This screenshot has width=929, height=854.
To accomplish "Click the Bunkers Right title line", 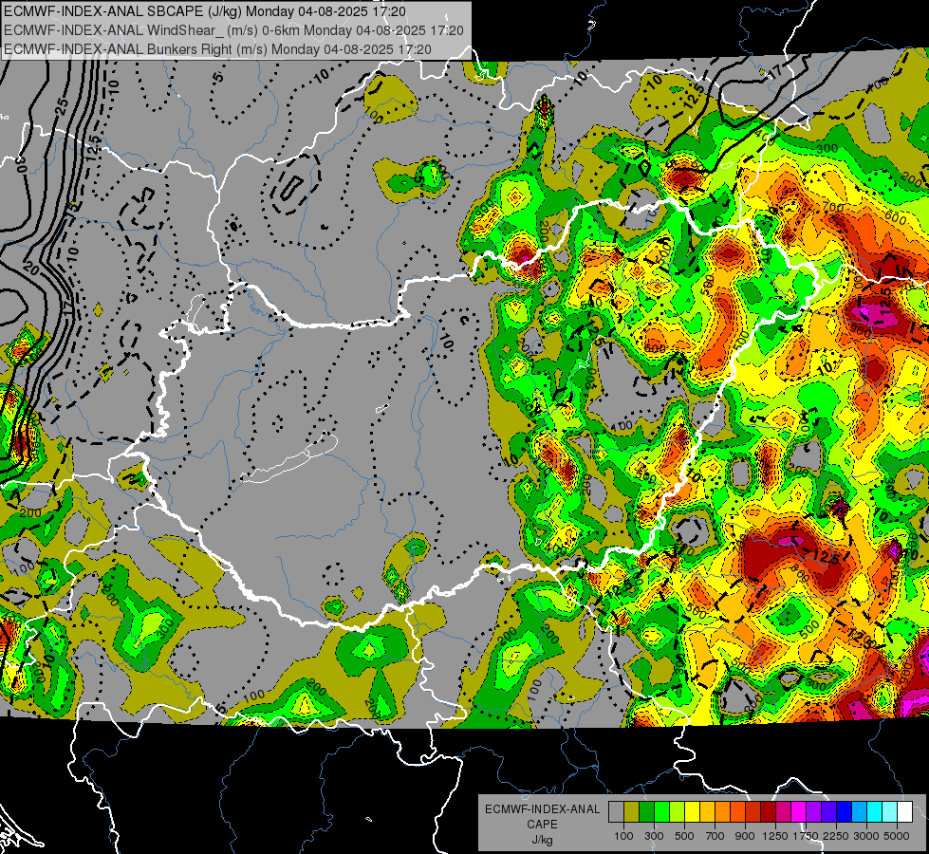I will click(217, 49).
